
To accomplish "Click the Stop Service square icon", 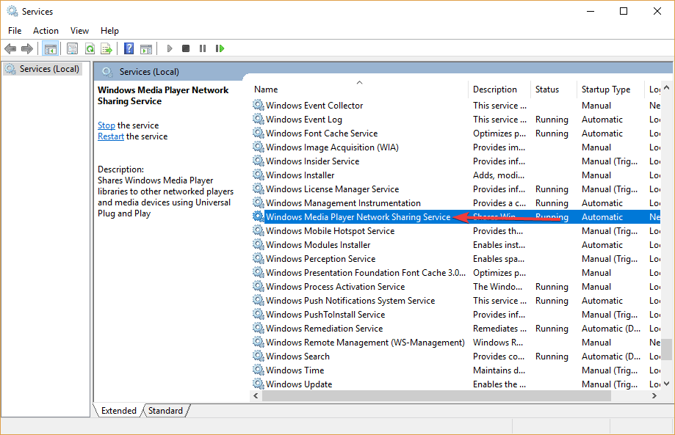I will click(186, 48).
